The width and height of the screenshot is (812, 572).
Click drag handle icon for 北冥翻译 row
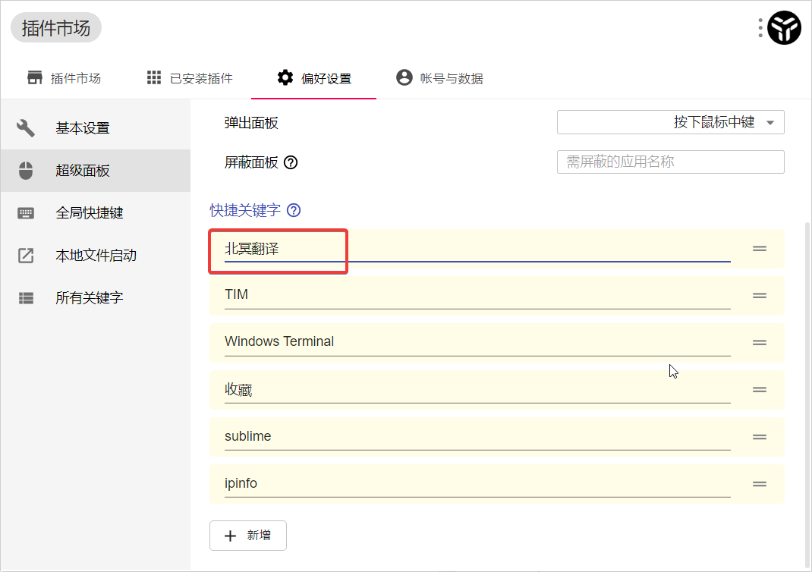(x=759, y=249)
